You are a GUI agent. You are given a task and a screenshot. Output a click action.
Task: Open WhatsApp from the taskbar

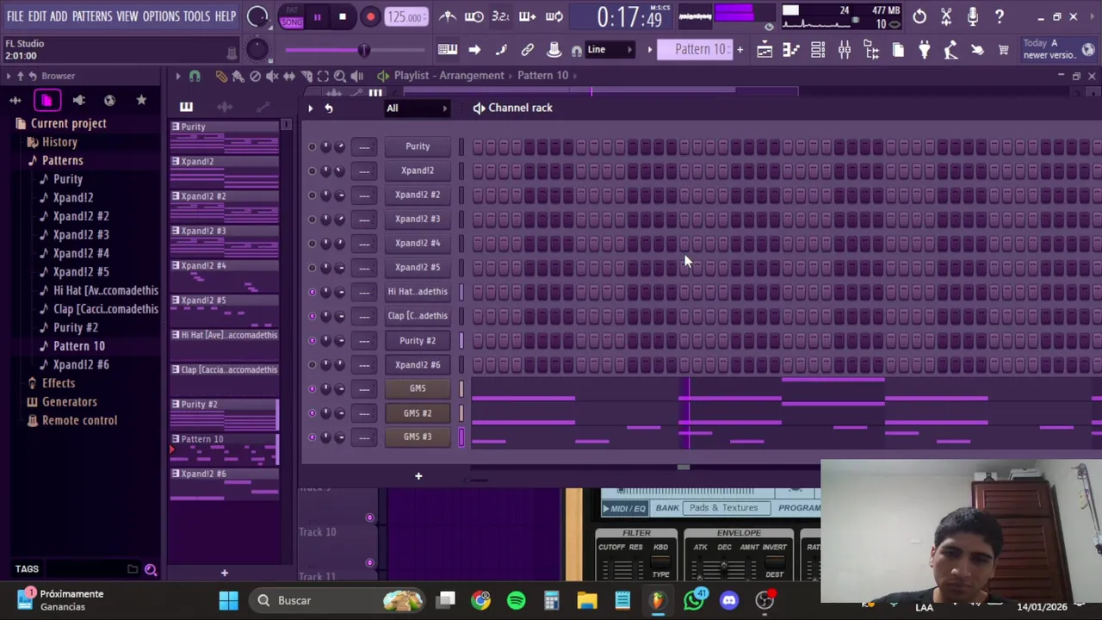coord(694,600)
